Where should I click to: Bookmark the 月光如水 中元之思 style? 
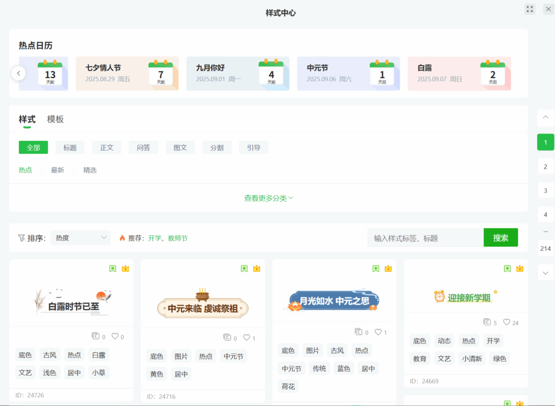[x=376, y=269]
